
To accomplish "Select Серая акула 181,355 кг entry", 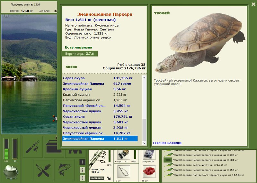I will [x=100, y=78].
